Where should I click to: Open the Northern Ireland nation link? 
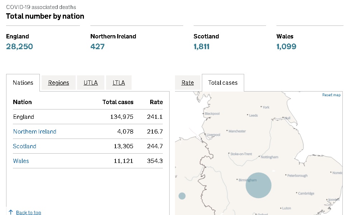[x=34, y=131]
